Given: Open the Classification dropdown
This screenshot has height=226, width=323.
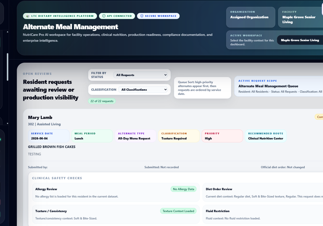Looking at the screenshot, I should click(143, 90).
